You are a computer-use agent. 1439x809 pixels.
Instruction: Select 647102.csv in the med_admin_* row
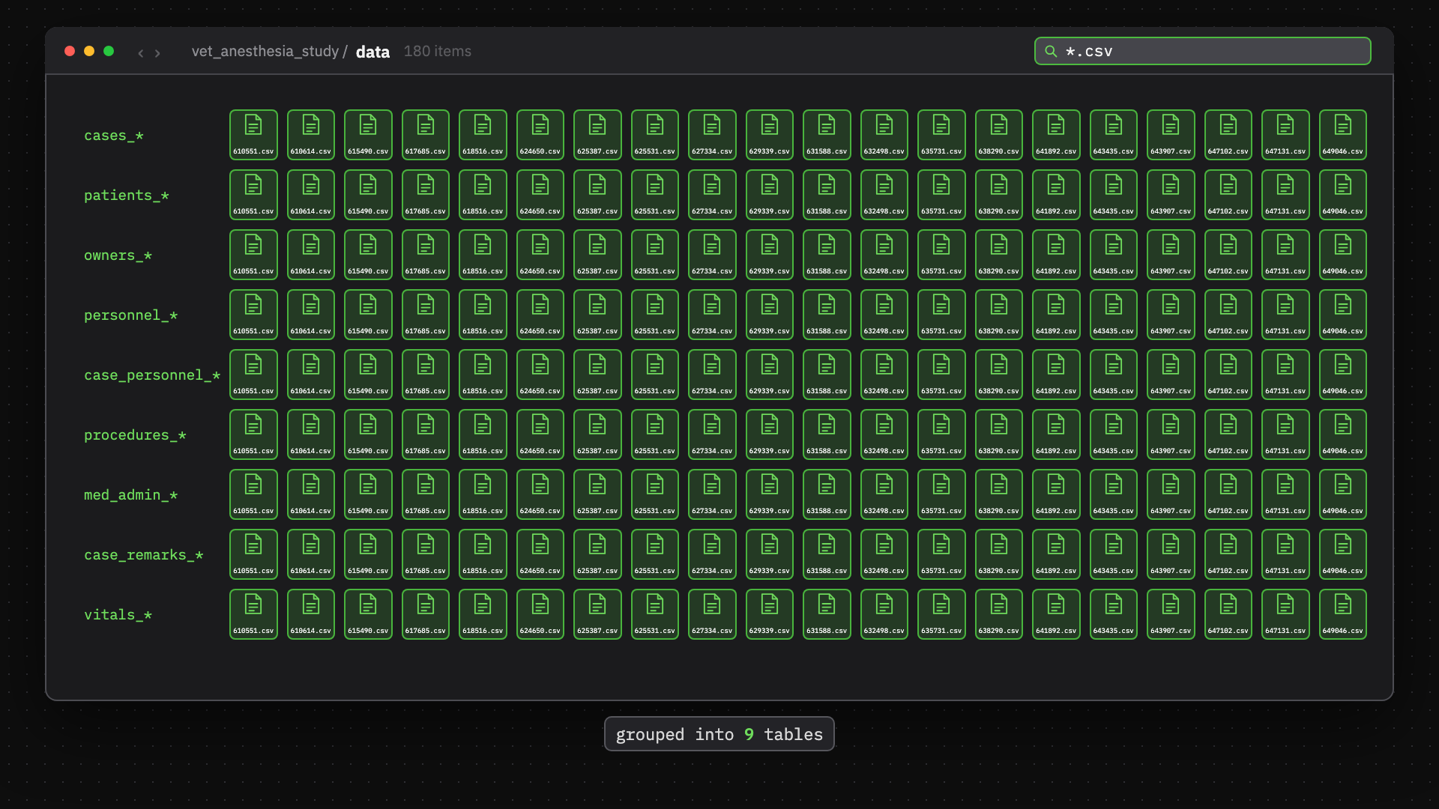coord(1228,494)
